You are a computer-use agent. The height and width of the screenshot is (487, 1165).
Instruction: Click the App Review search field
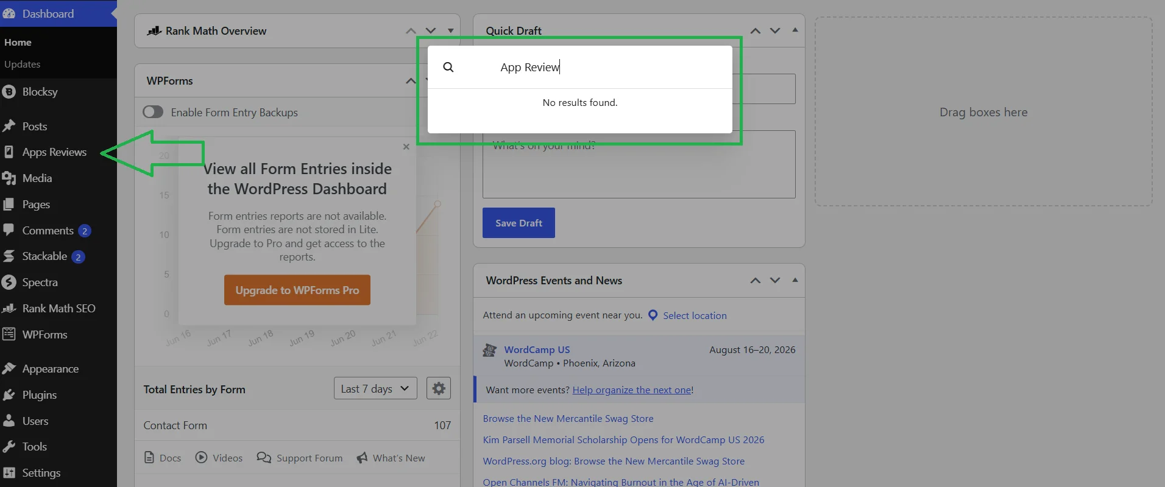(609, 67)
